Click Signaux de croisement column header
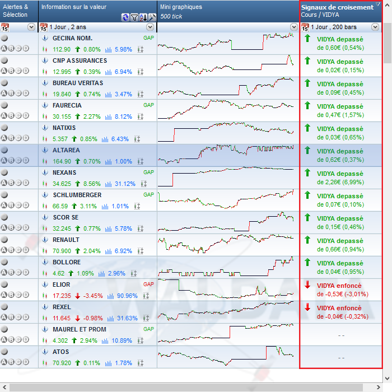 (x=340, y=11)
